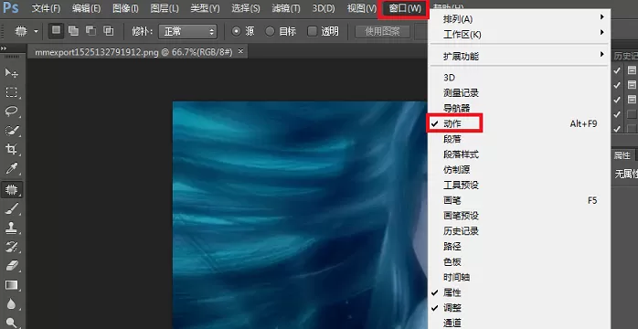Select the Patch tool in the toolbox
This screenshot has height=329, width=638.
(11, 189)
